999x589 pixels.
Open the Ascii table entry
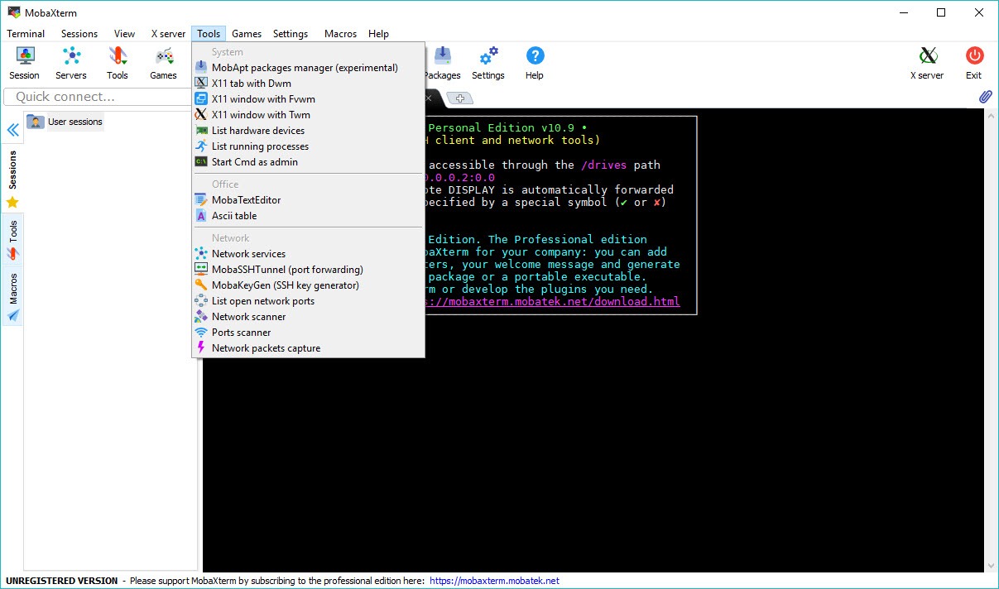(308, 216)
